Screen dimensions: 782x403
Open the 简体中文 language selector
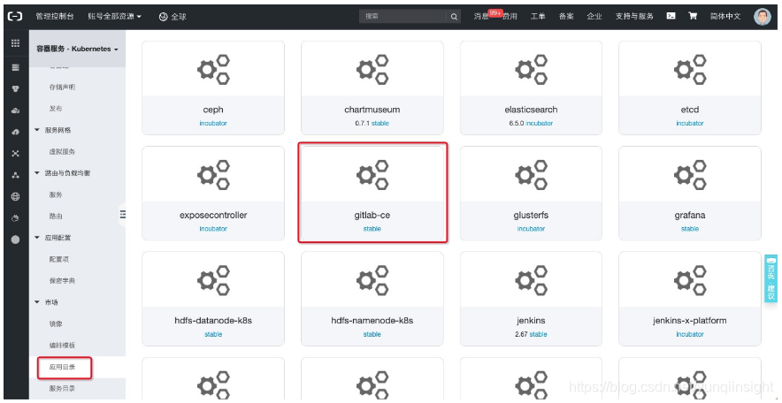click(725, 17)
